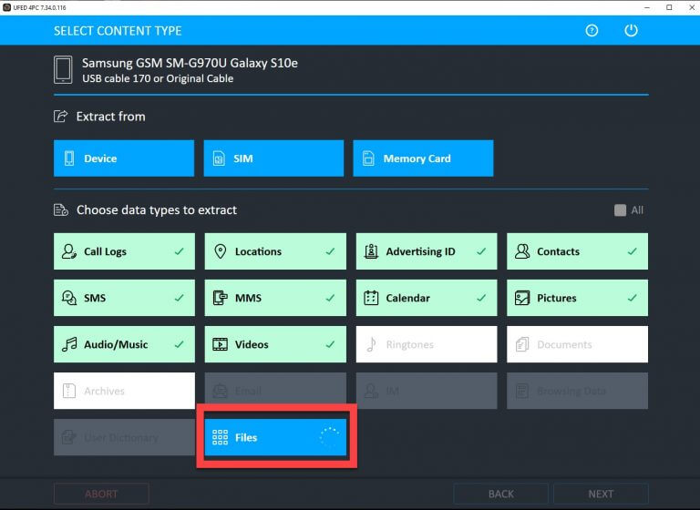
Task: Enable the Archives data type
Action: pyautogui.click(x=124, y=391)
